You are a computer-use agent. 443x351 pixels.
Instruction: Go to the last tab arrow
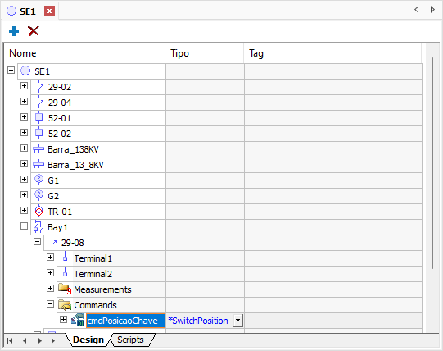55,340
